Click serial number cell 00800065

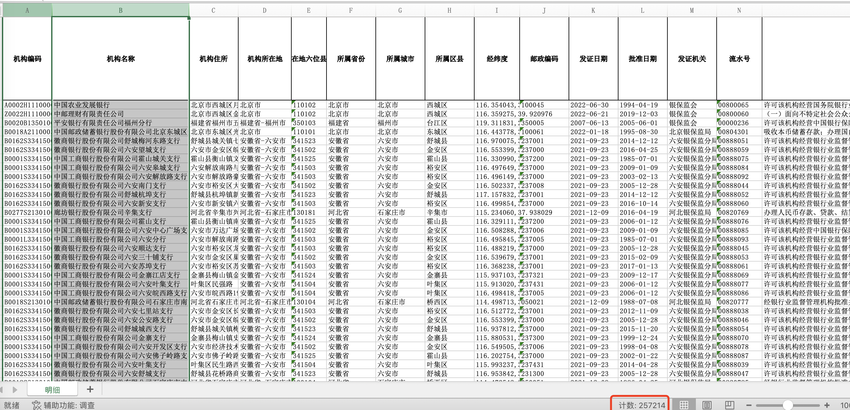coord(739,105)
